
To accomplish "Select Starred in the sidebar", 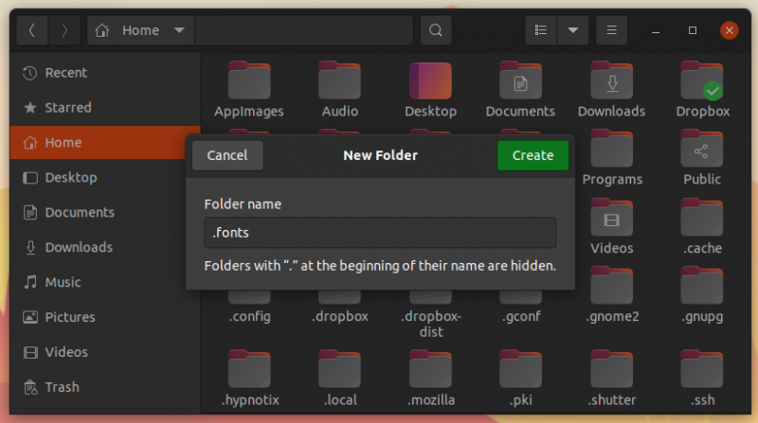I will tap(67, 108).
